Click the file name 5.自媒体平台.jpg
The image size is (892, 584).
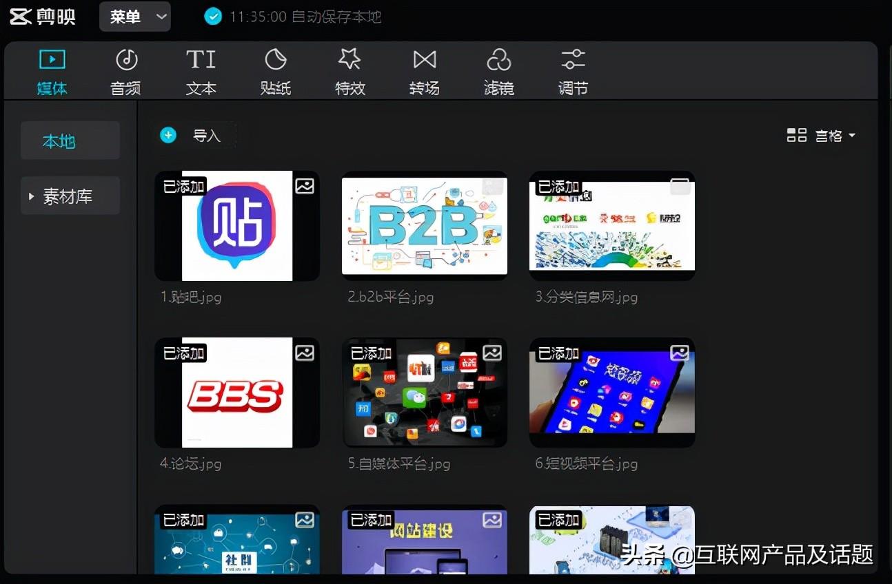click(x=399, y=464)
